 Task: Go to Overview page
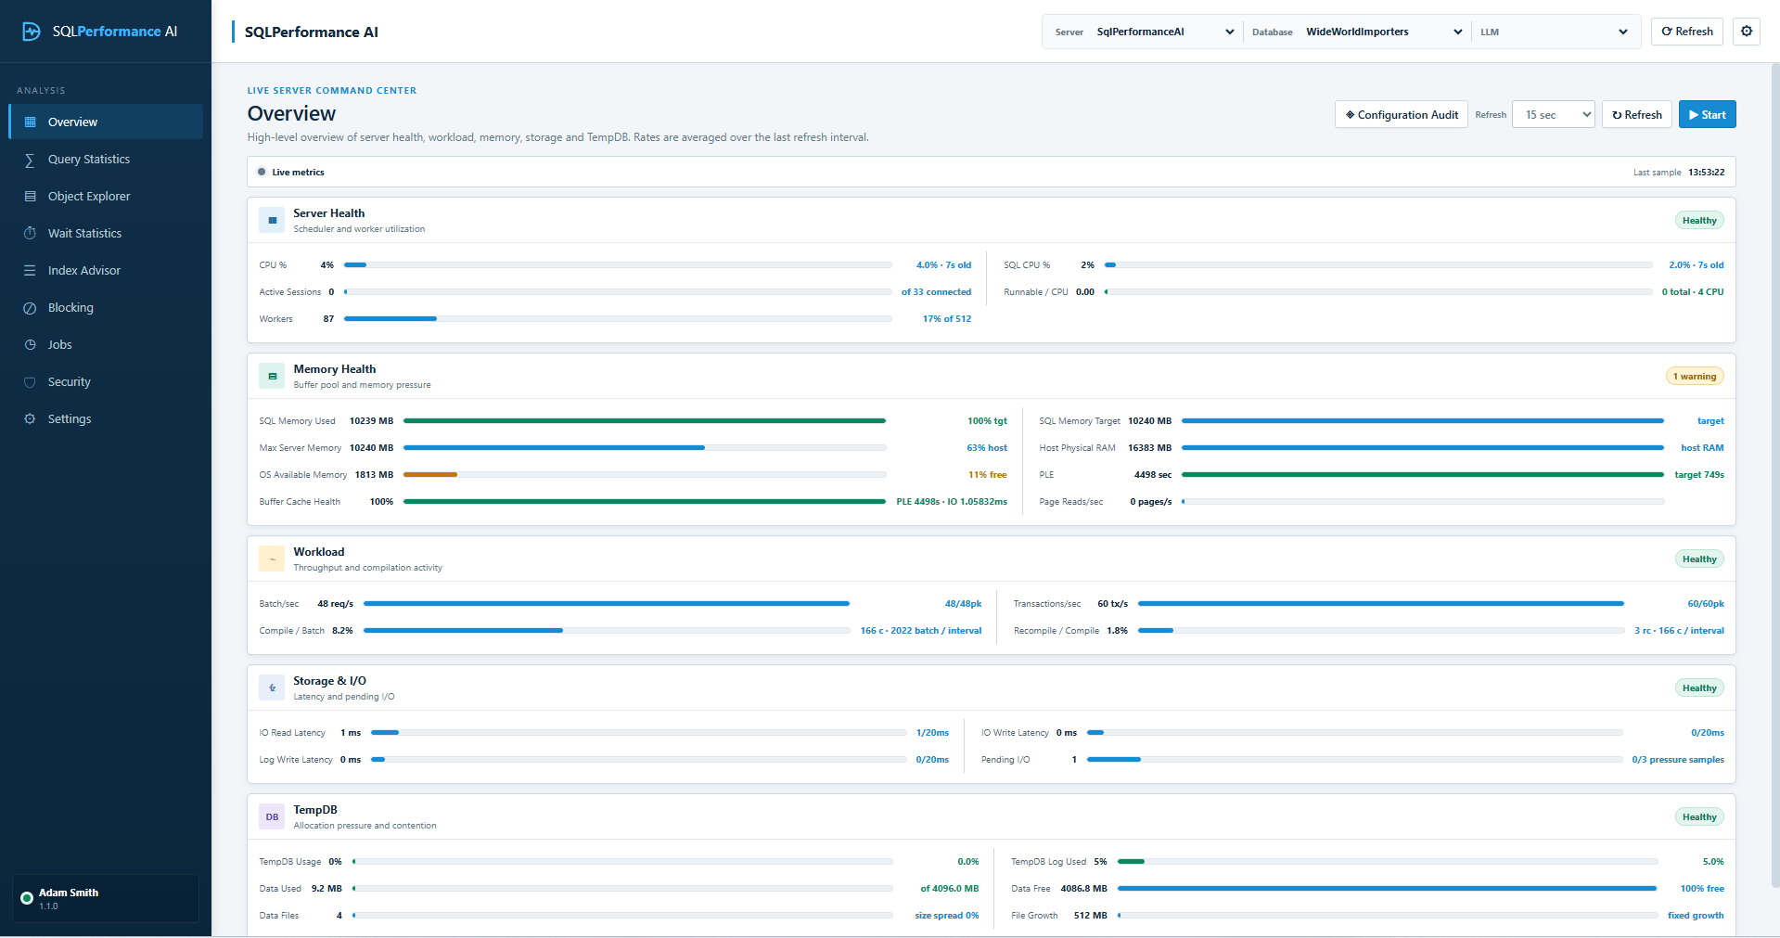pyautogui.click(x=106, y=122)
